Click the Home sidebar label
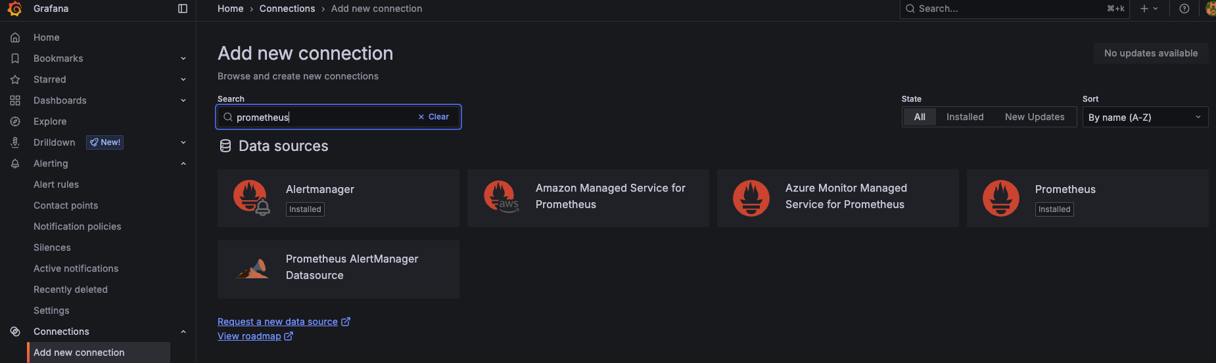Image resolution: width=1216 pixels, height=363 pixels. 46,37
